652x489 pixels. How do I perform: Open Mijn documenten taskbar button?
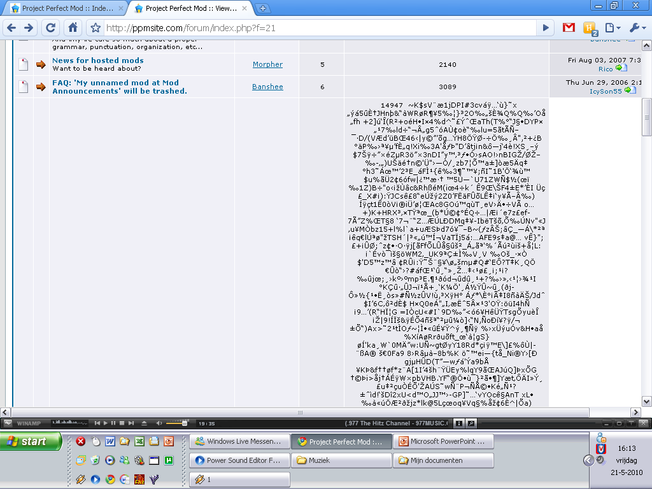click(x=443, y=460)
